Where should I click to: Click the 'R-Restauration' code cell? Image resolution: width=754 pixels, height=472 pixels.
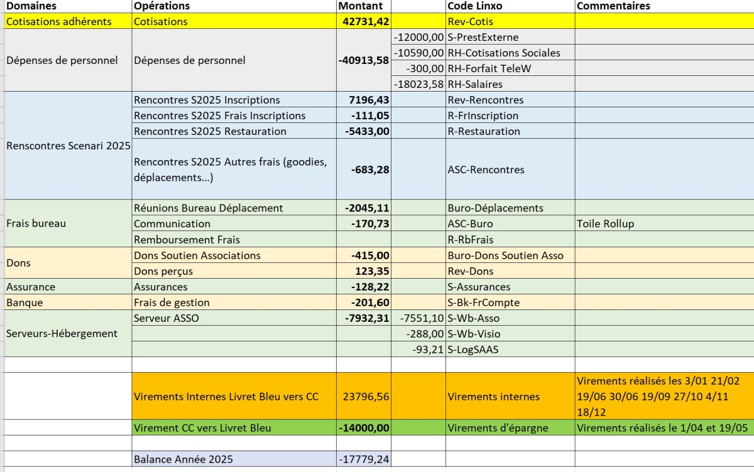[x=510, y=131]
